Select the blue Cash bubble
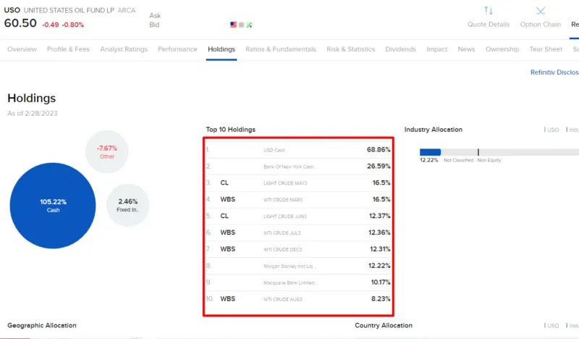The image size is (579, 339). (52, 206)
